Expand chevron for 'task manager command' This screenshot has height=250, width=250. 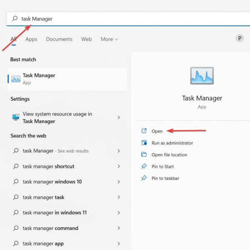coord(119,228)
